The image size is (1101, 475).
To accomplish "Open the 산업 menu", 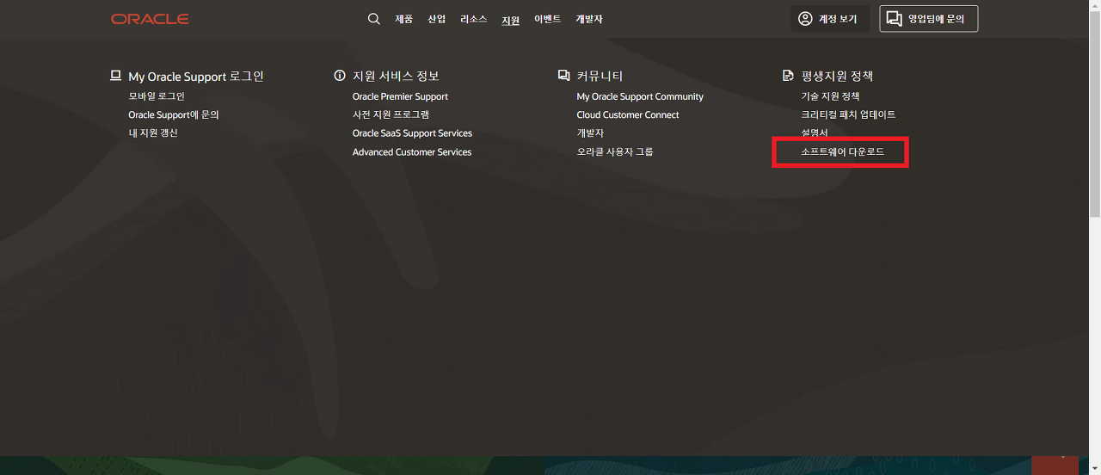I will (x=437, y=19).
